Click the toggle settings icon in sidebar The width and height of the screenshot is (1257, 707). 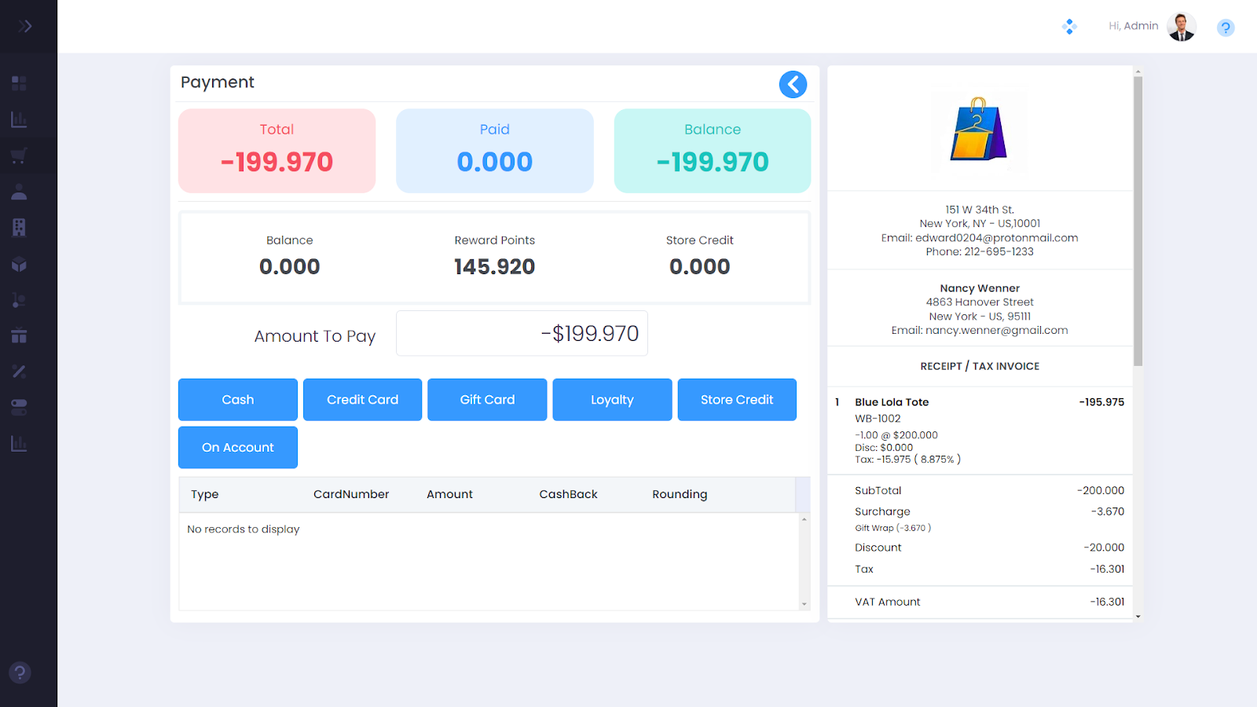(x=19, y=407)
